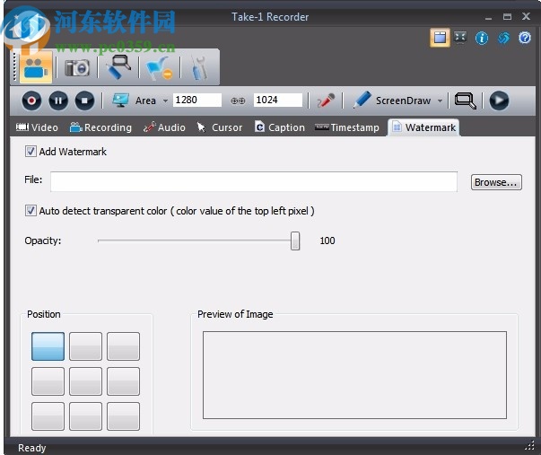Select the top-left watermark position
This screenshot has height=455, width=541.
point(48,346)
